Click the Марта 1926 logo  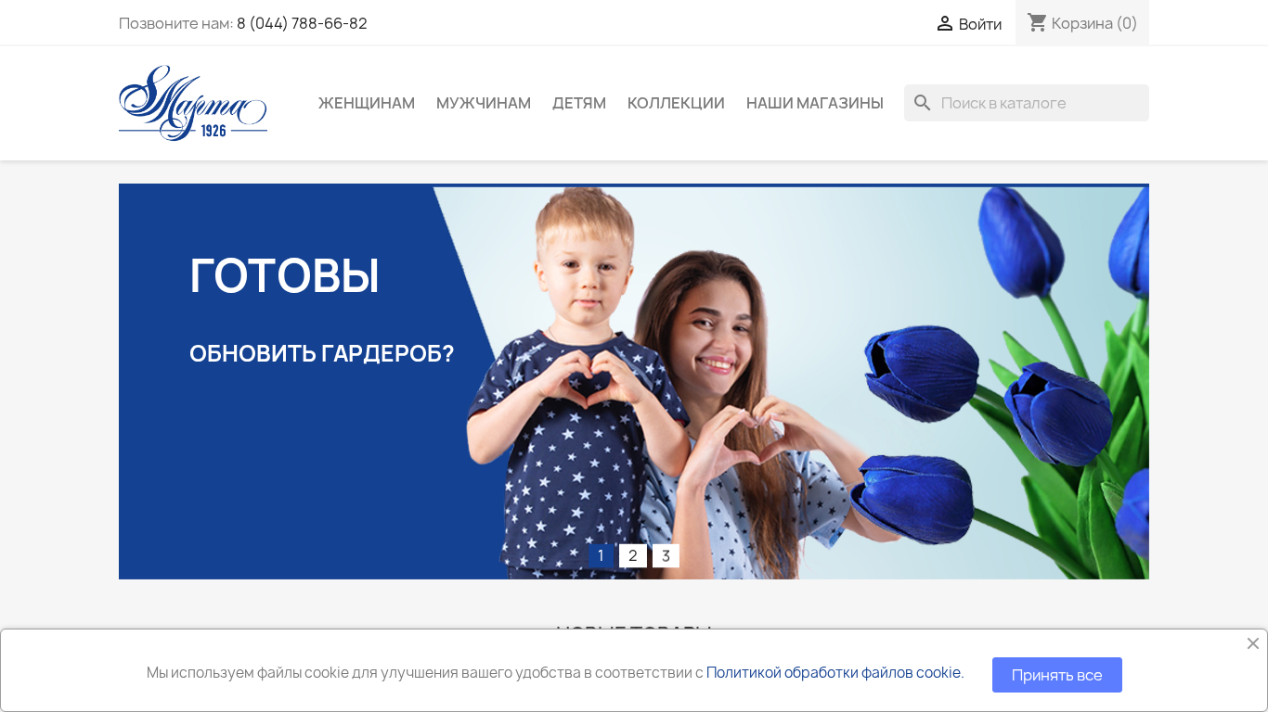click(193, 103)
